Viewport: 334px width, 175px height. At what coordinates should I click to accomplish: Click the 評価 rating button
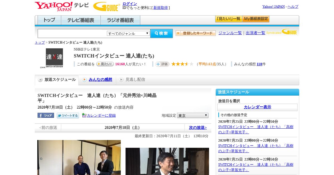(x=162, y=64)
